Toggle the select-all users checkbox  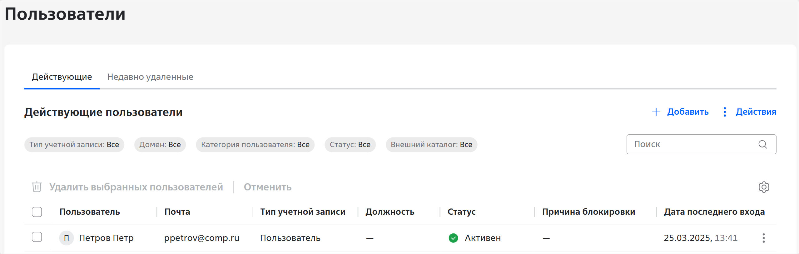(x=37, y=212)
